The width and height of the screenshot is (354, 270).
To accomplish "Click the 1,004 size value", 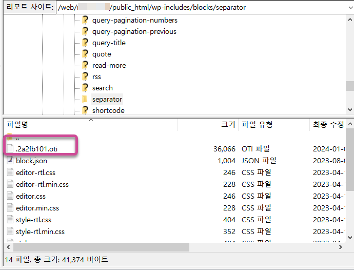I will [x=226, y=161].
